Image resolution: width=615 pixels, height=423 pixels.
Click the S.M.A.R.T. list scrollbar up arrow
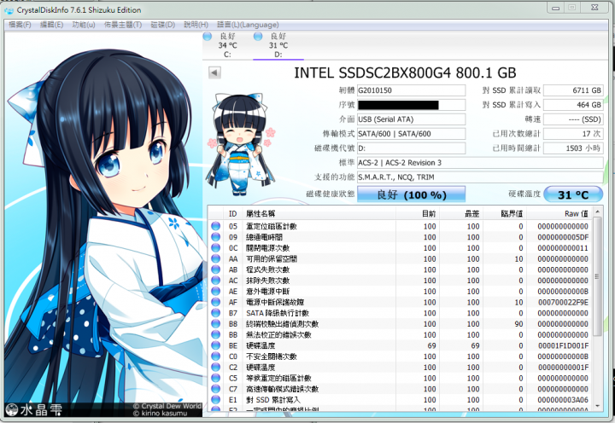(x=597, y=211)
